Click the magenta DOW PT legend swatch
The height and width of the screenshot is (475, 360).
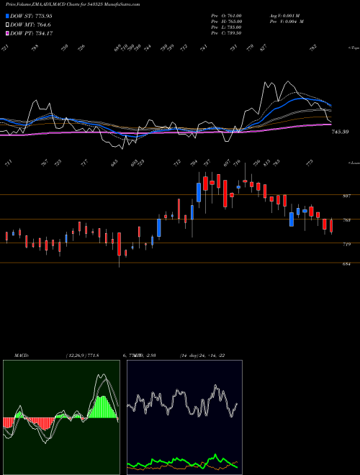point(8,34)
